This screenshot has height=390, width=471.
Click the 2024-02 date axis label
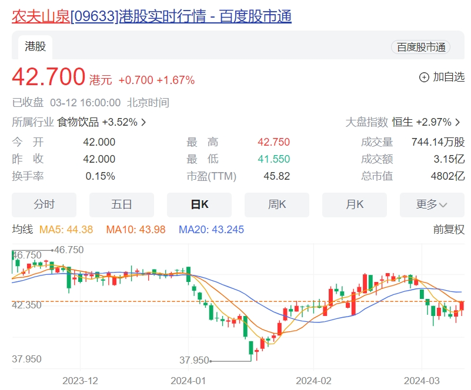[x=313, y=379]
